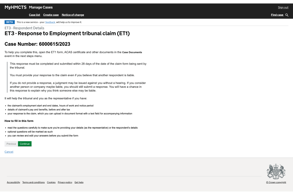Click the Manage Cases header title
The height and width of the screenshot is (195, 293).
pos(41,7)
